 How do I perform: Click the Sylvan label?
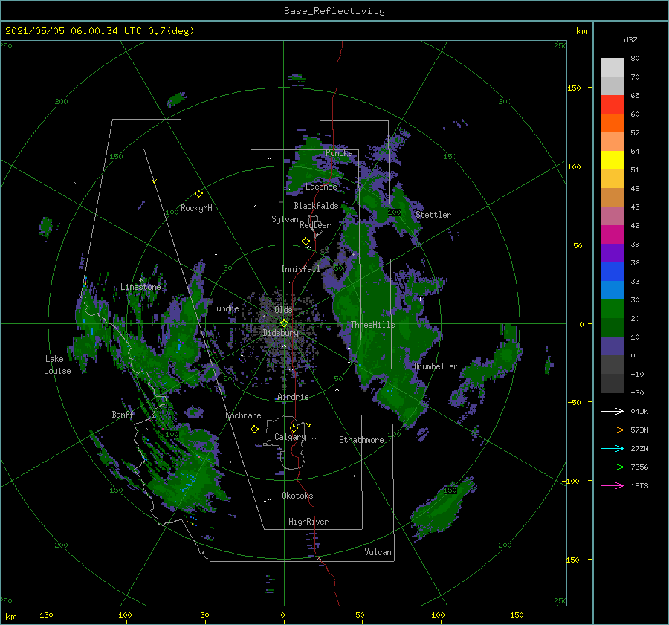pos(285,220)
